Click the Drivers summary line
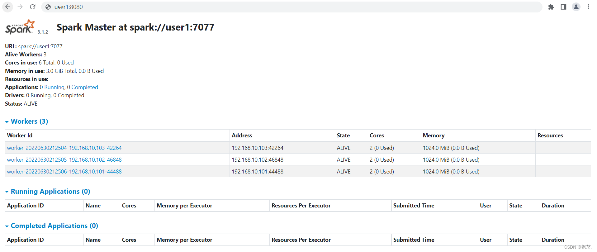This screenshot has height=252, width=597. tap(45, 95)
